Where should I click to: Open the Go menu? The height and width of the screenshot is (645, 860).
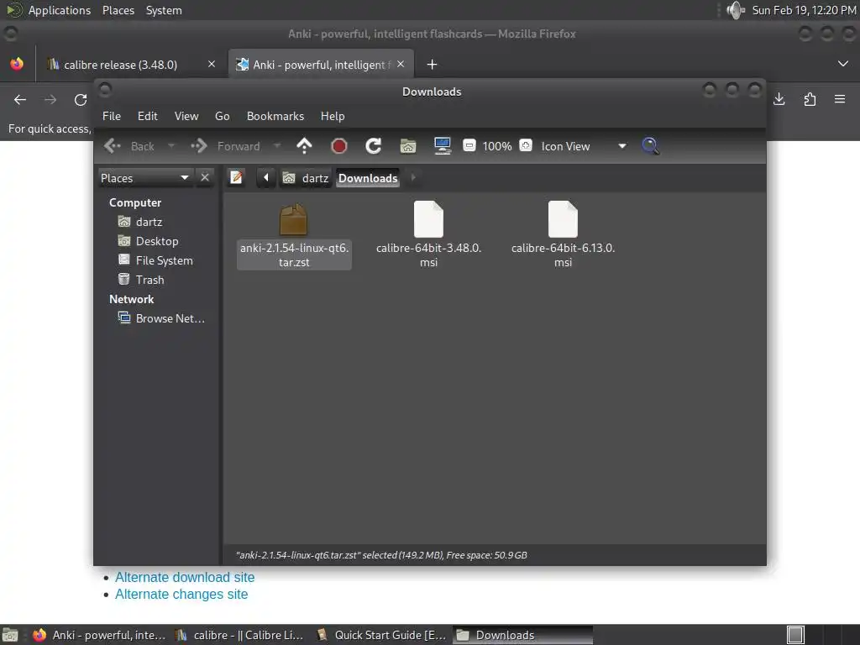click(222, 116)
